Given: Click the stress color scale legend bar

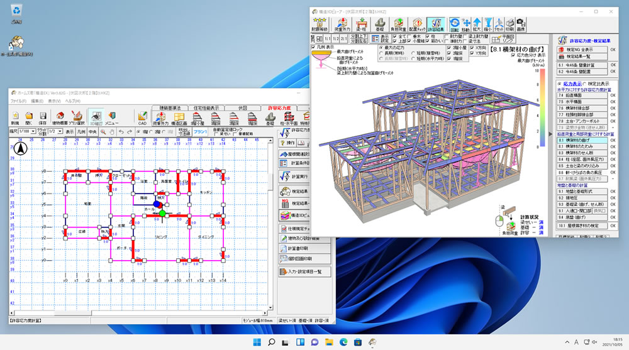Looking at the screenshot, I should 542,108.
